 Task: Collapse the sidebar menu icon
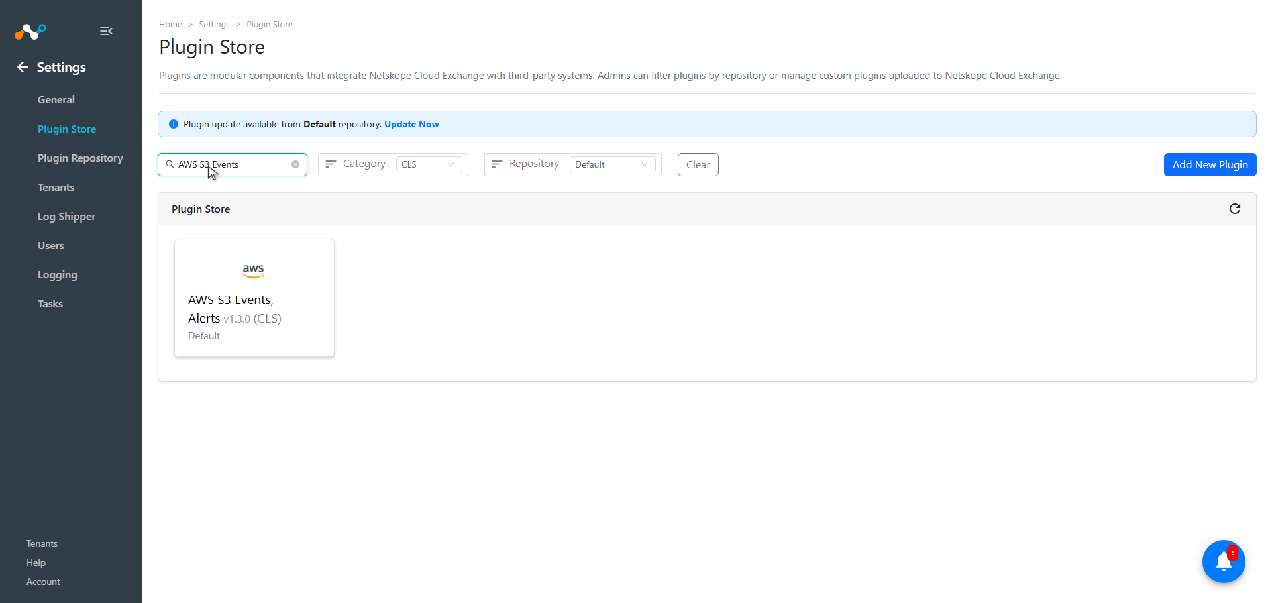point(106,31)
